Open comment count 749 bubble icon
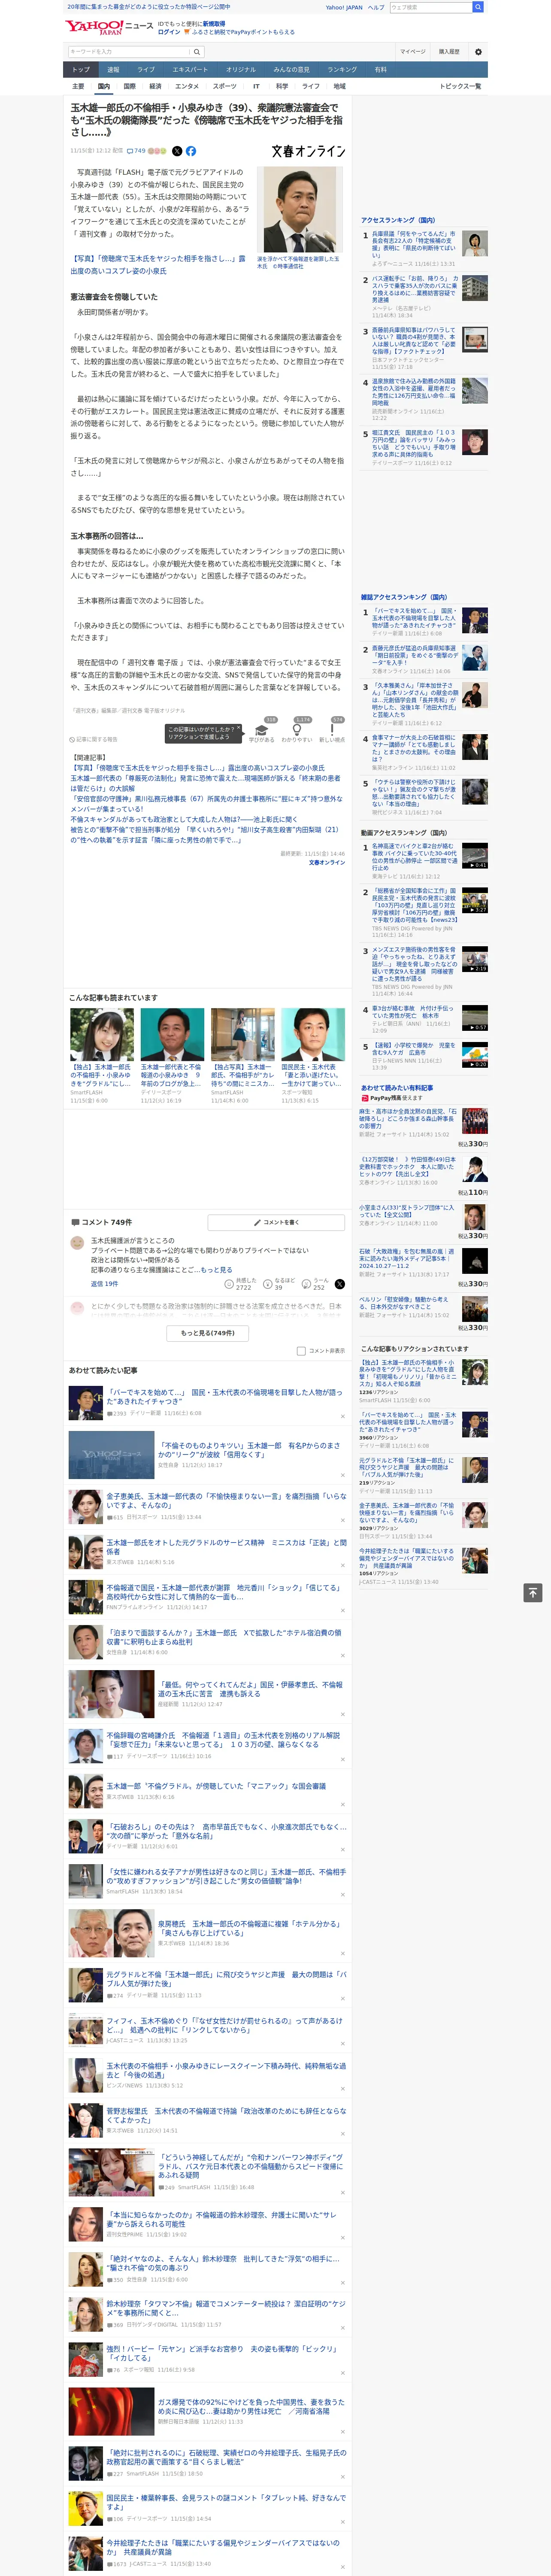The image size is (551, 2576). (x=136, y=151)
